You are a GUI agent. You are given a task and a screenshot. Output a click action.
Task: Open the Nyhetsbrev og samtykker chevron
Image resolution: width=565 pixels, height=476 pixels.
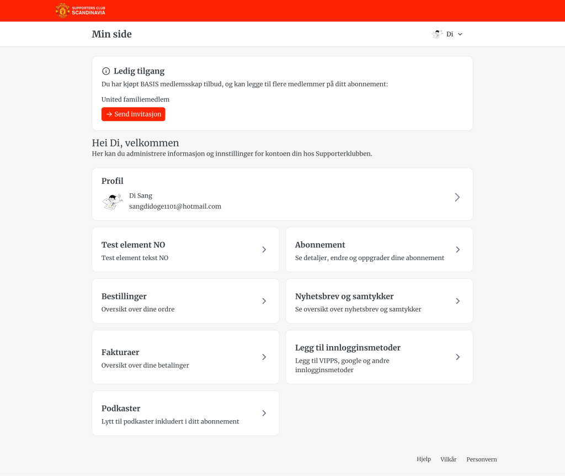point(457,301)
